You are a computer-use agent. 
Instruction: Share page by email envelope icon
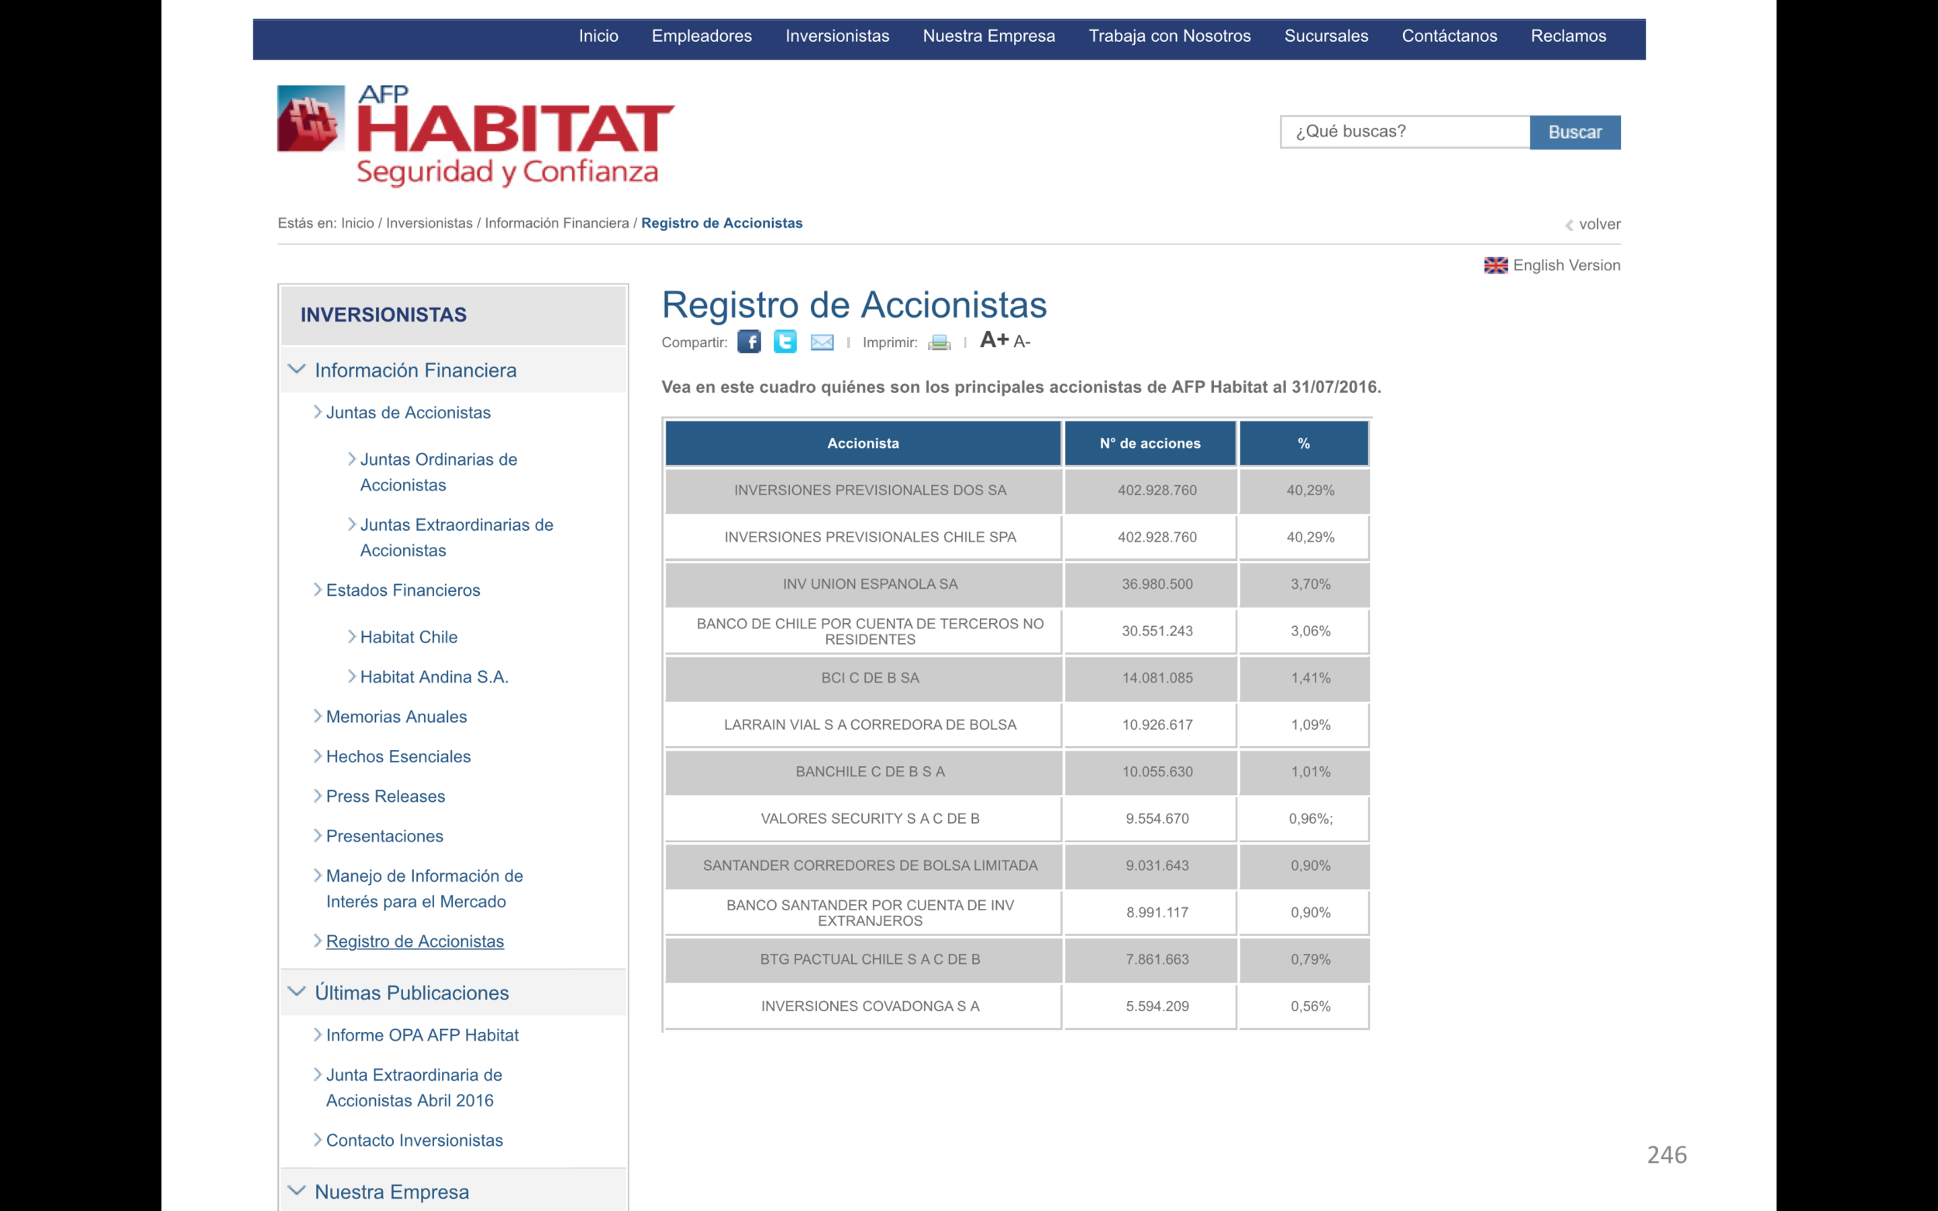[x=821, y=342]
